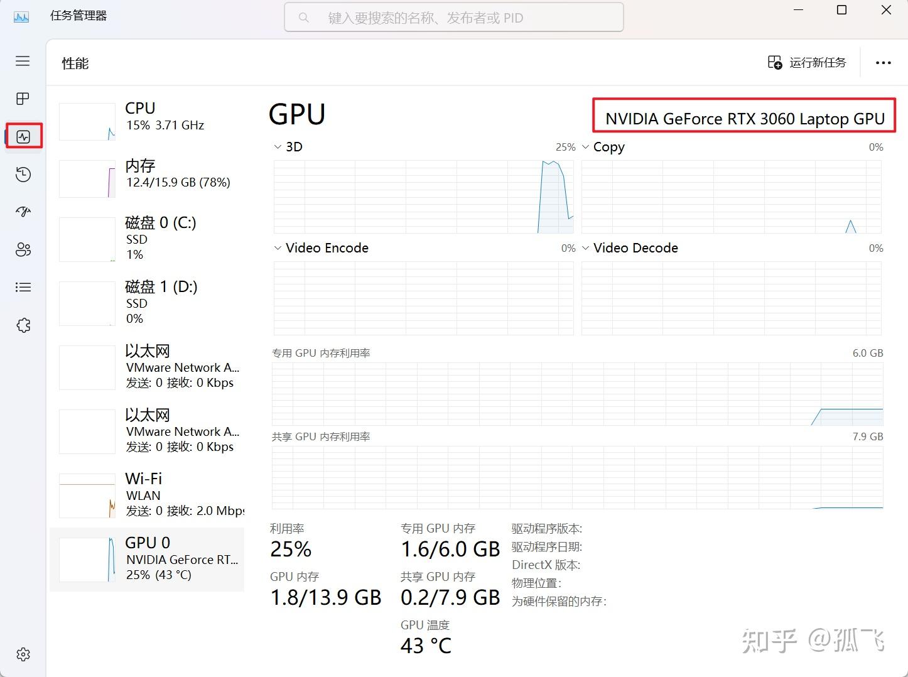Image resolution: width=908 pixels, height=677 pixels.
Task: Click the GPU 0 mini graph thumbnail
Action: pyautogui.click(x=87, y=560)
